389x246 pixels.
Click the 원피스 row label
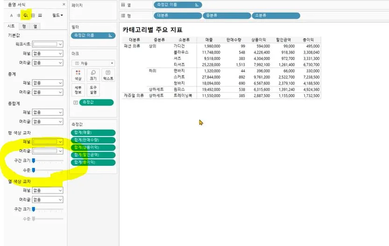point(179,89)
